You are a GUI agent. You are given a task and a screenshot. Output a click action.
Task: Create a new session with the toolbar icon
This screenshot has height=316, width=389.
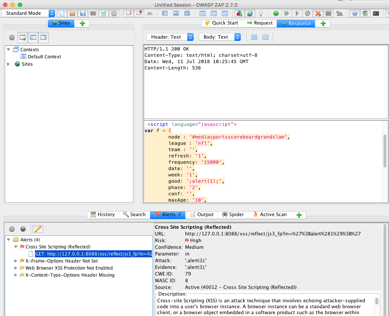point(62,13)
